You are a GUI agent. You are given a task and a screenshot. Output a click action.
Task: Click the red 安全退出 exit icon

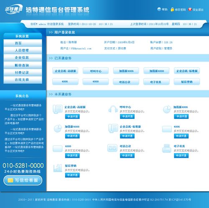click(x=190, y=9)
